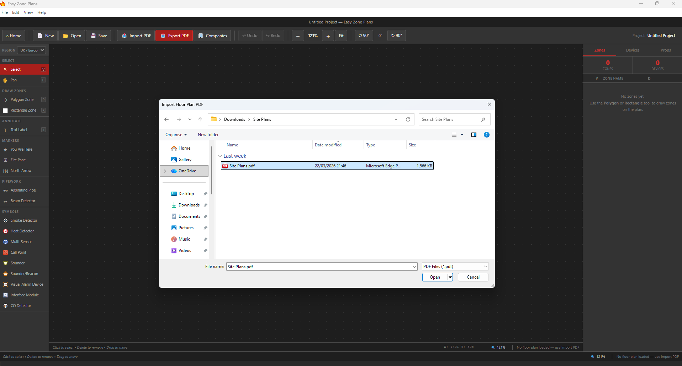
Task: Select the Sounder symbol tool
Action: [x=24, y=263]
